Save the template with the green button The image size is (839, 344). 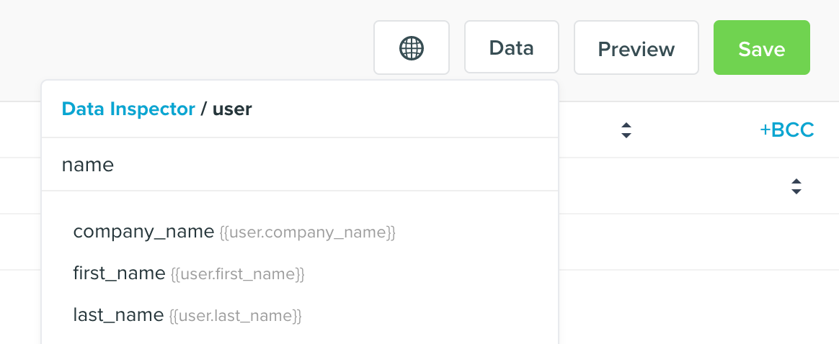click(761, 48)
